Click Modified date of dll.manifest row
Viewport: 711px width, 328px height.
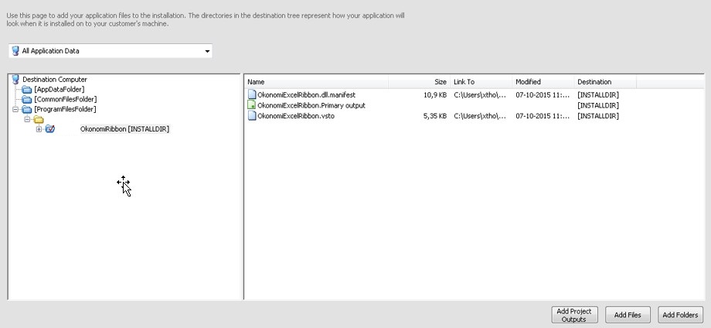543,95
